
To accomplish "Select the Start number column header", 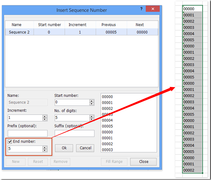I will click(49, 25).
